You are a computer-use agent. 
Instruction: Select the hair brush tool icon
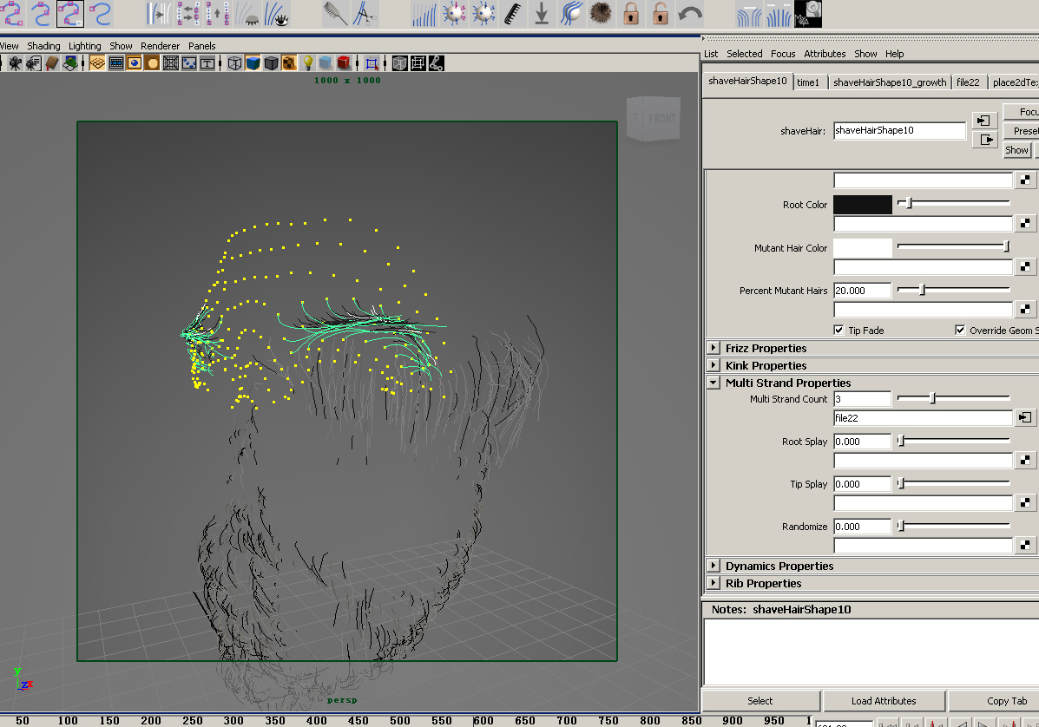pos(335,13)
